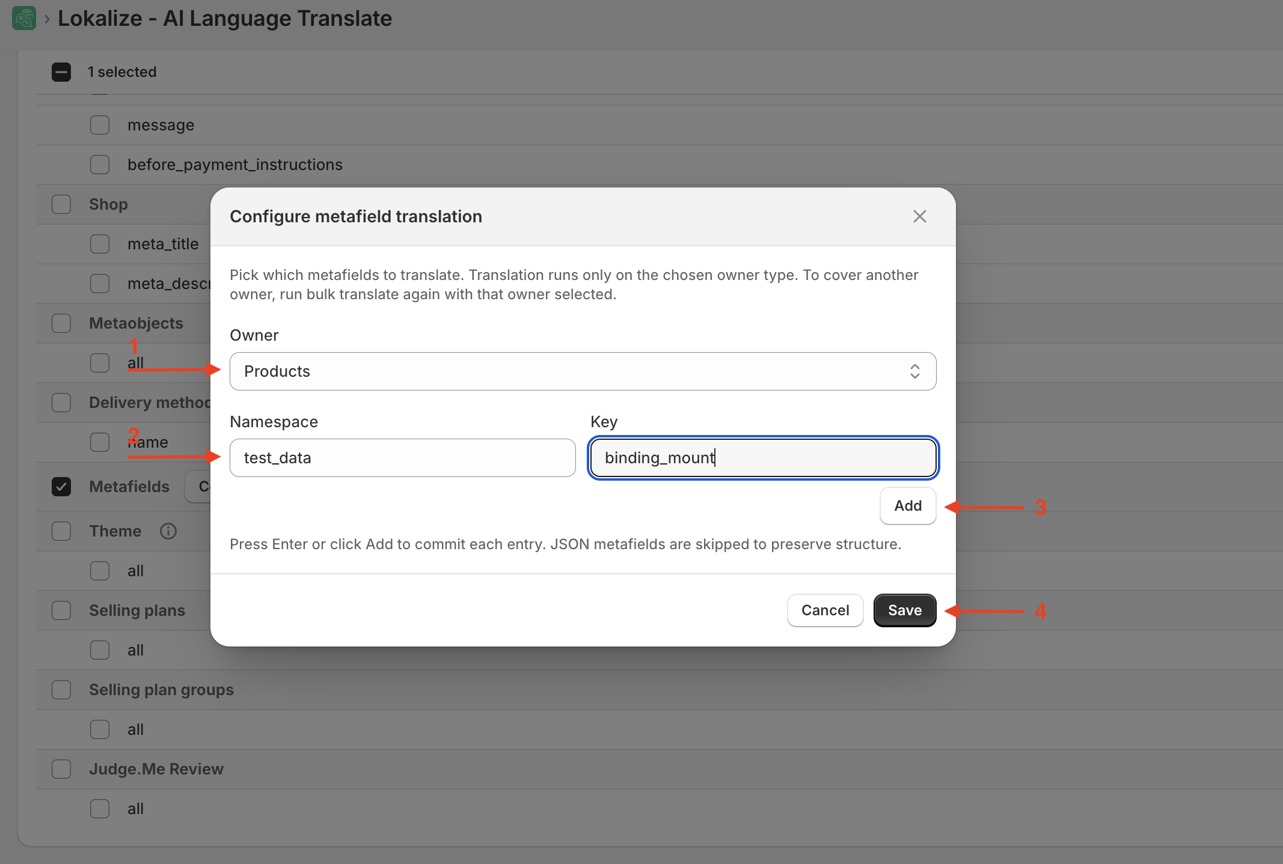Click the 'Judge.Me Review' label
Screen dimensions: 1283x864
pyautogui.click(x=156, y=769)
